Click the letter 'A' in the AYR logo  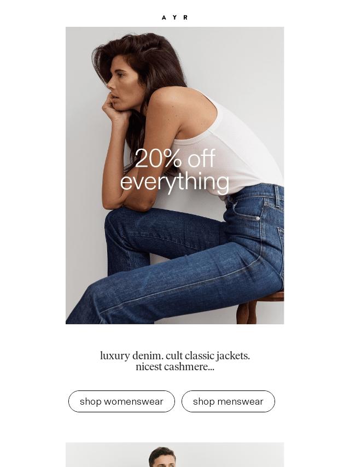(x=164, y=17)
